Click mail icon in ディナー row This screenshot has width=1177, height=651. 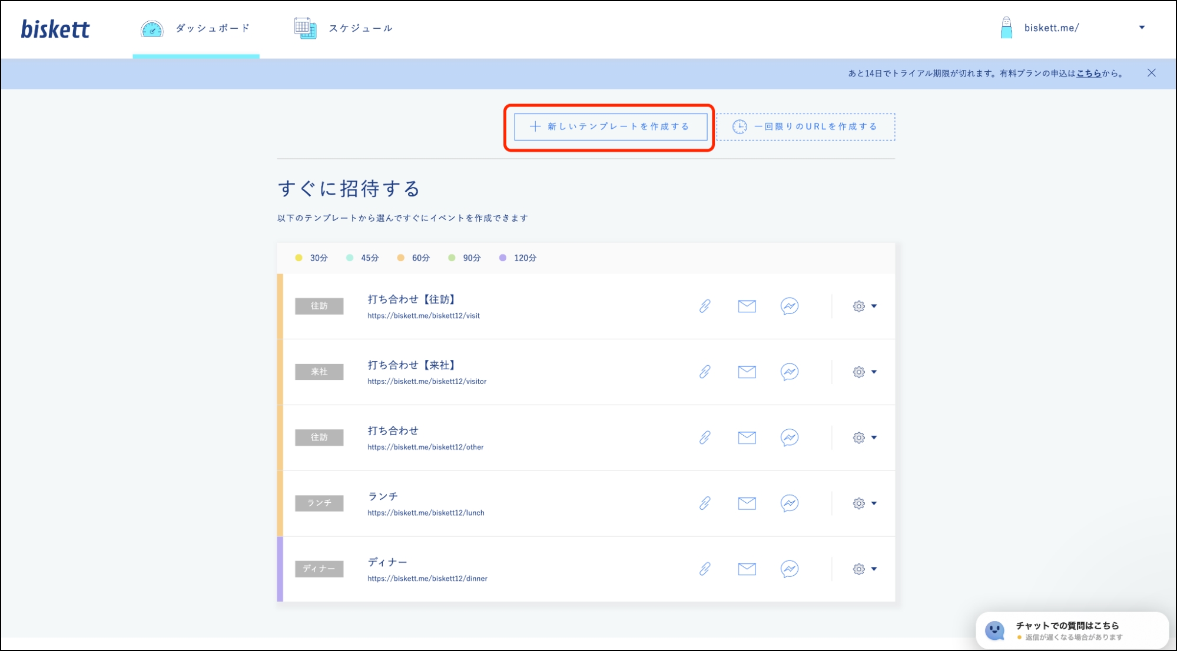click(747, 569)
